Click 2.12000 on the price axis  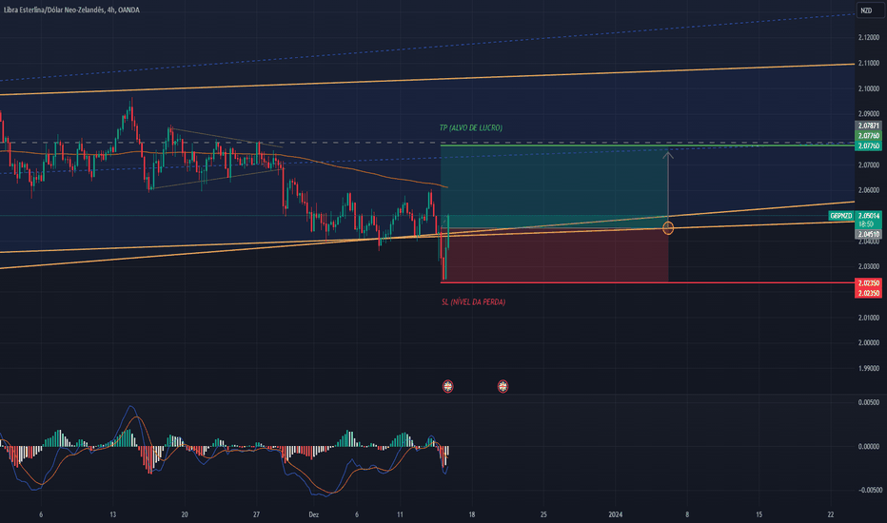pos(869,37)
